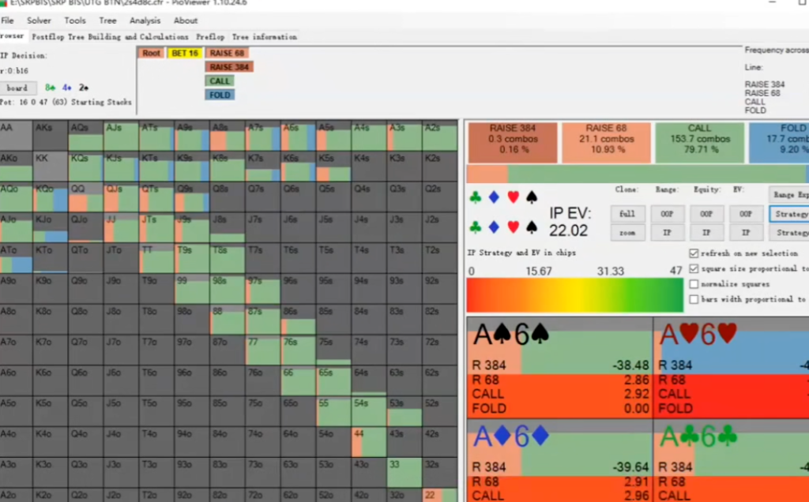This screenshot has width=809, height=502.
Task: Select the lower-row red heart suit filter
Action: pos(513,227)
